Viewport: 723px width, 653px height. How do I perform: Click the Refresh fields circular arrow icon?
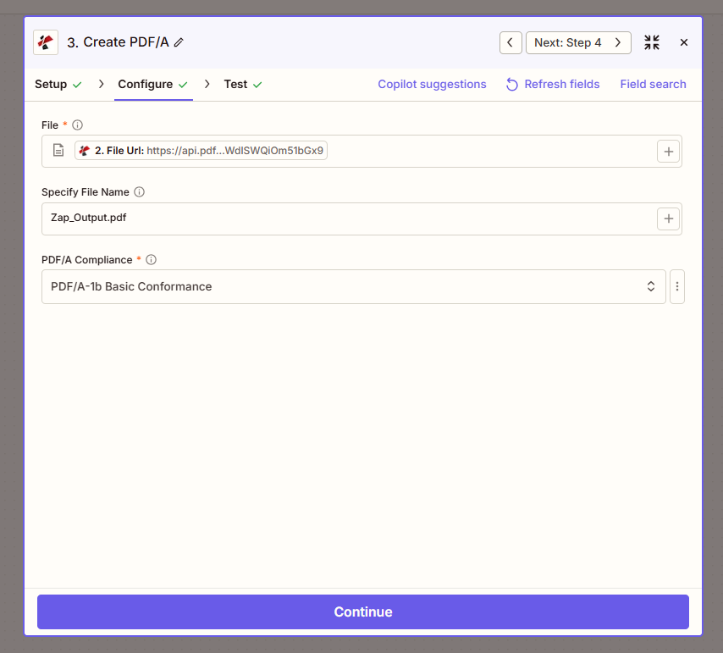pyautogui.click(x=511, y=84)
